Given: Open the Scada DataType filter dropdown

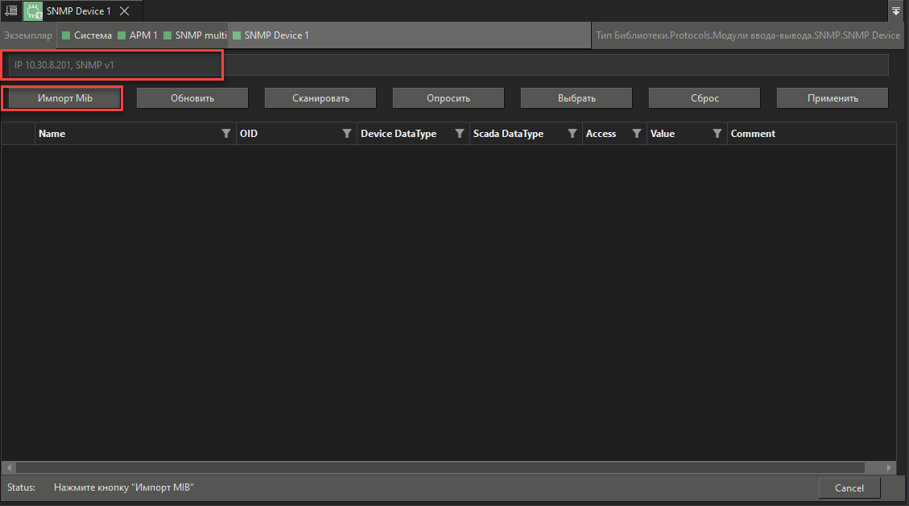Looking at the screenshot, I should (x=572, y=133).
